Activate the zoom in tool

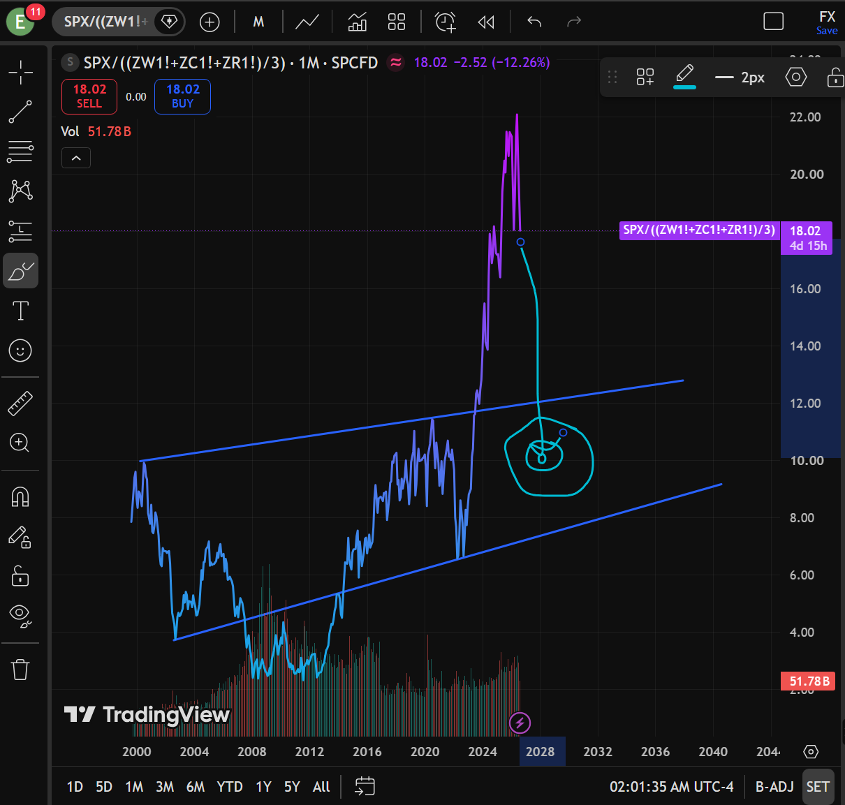21,443
